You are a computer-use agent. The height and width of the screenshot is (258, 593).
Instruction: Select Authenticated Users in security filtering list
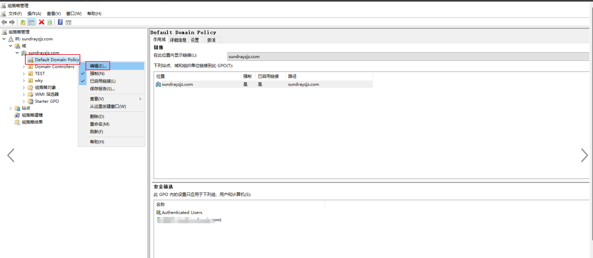coord(182,213)
